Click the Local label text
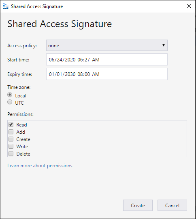Image resolution: width=196 pixels, height=219 pixels. 21,96
